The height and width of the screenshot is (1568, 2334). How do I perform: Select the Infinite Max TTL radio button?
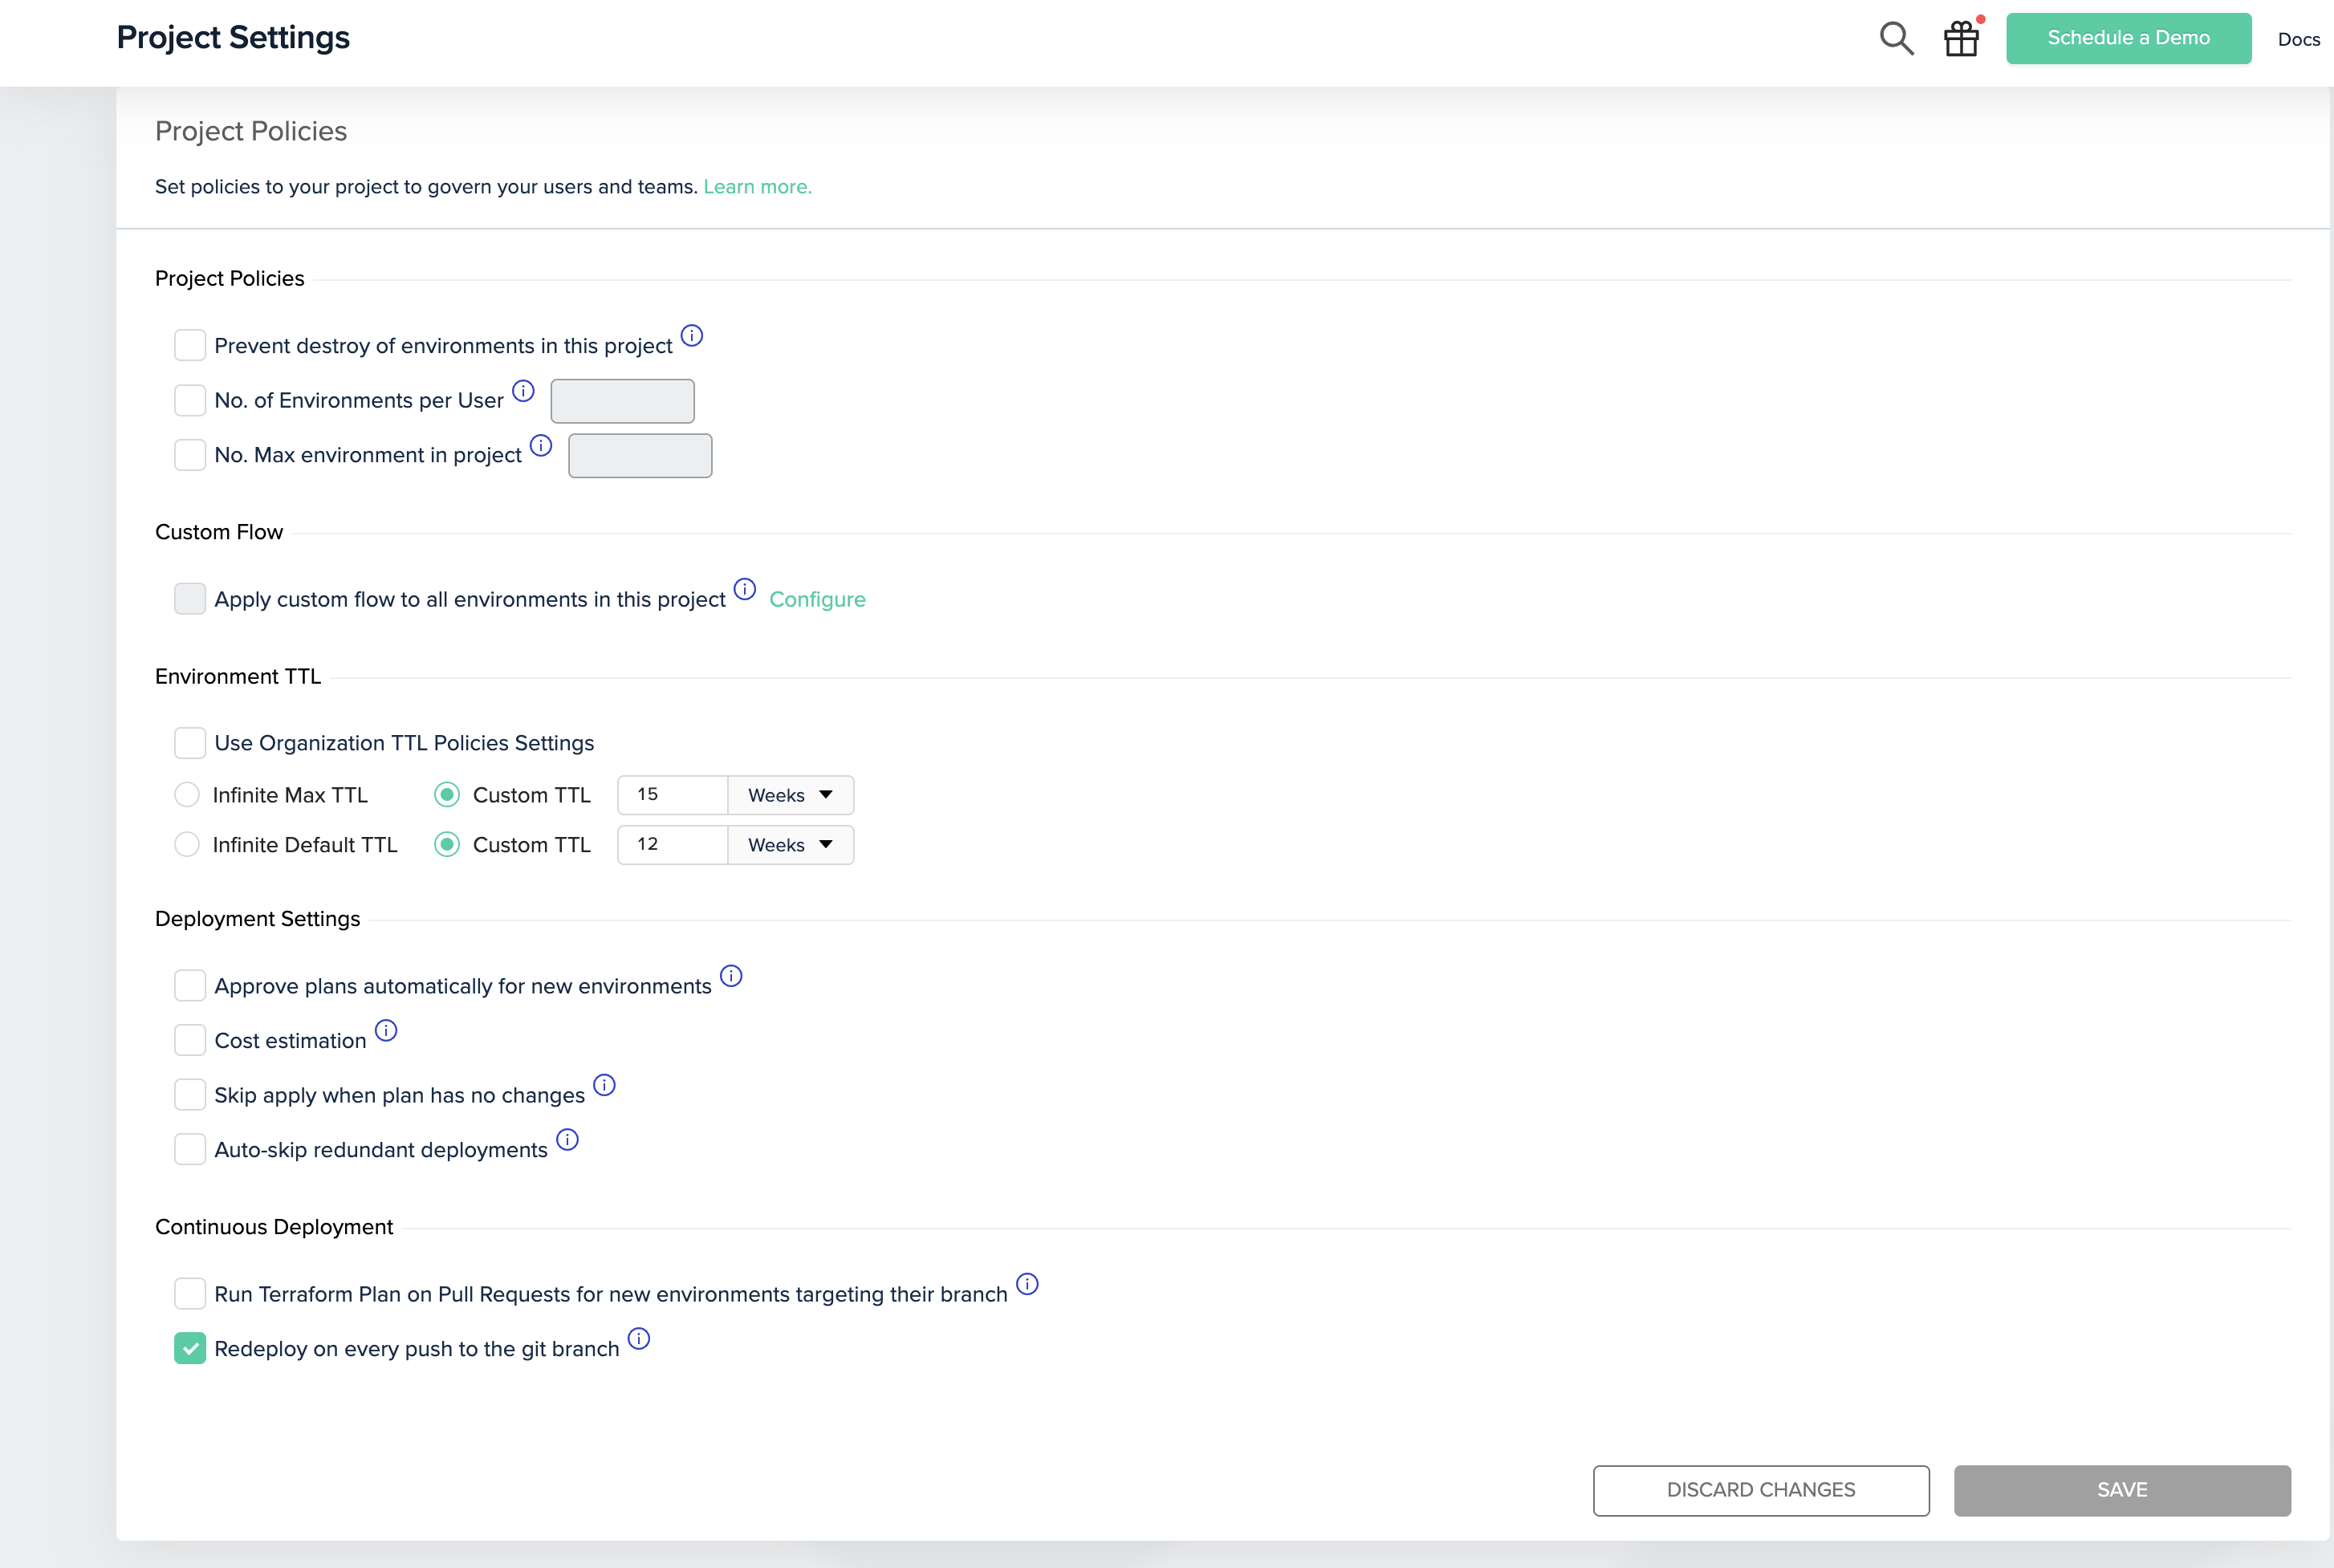tap(187, 795)
